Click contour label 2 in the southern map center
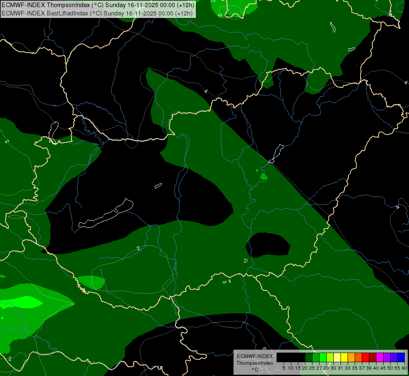409x376 pixels. [x=138, y=249]
